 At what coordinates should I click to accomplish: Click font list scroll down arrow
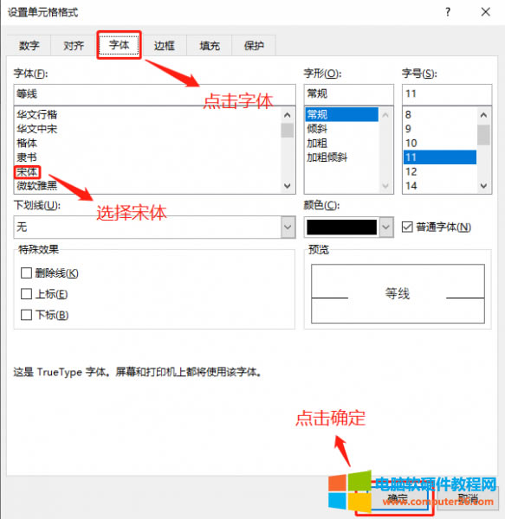(288, 186)
